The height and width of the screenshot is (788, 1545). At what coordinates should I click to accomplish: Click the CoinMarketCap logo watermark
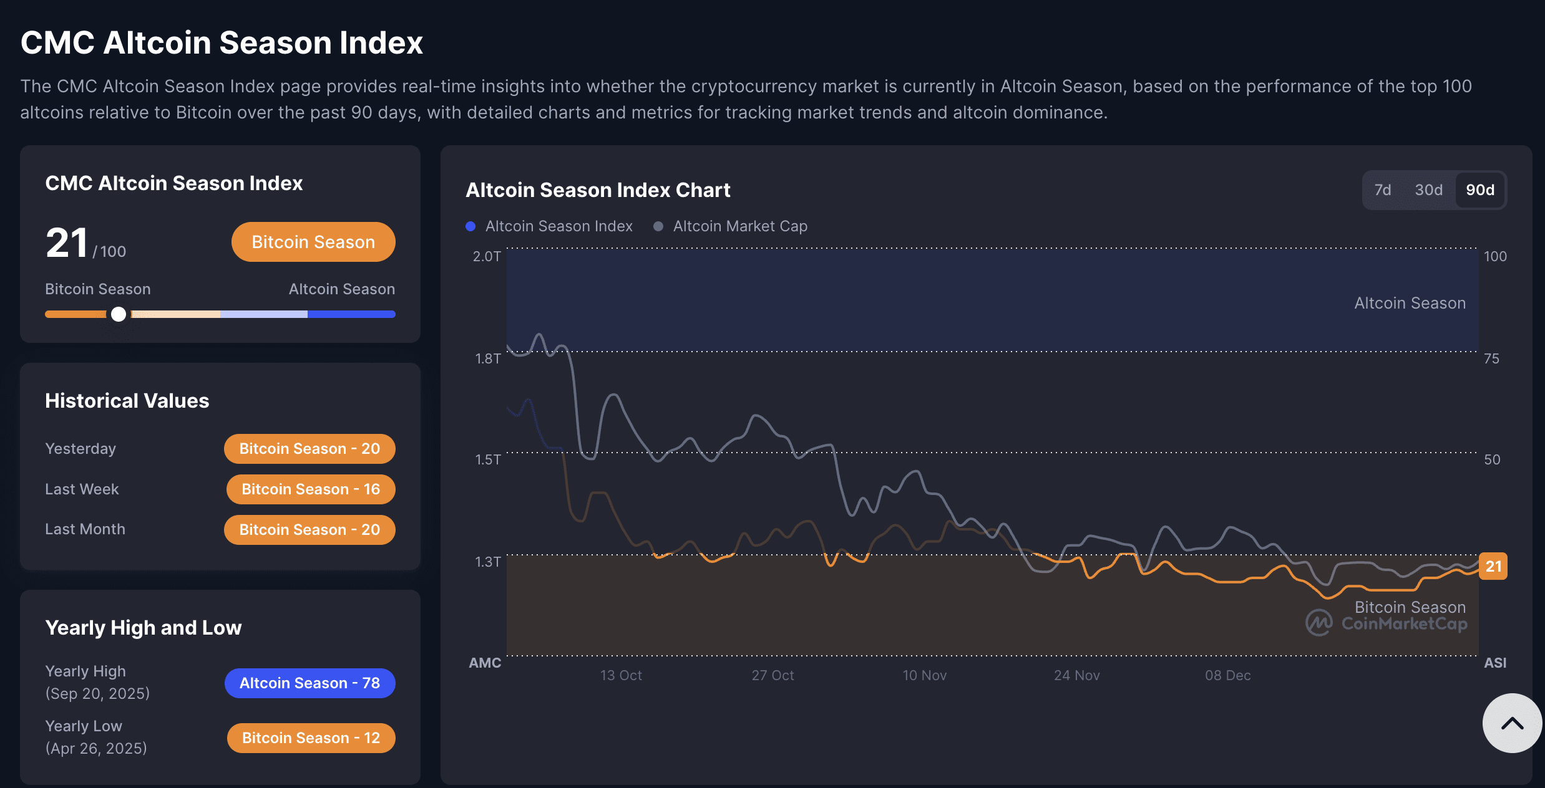click(x=1387, y=623)
